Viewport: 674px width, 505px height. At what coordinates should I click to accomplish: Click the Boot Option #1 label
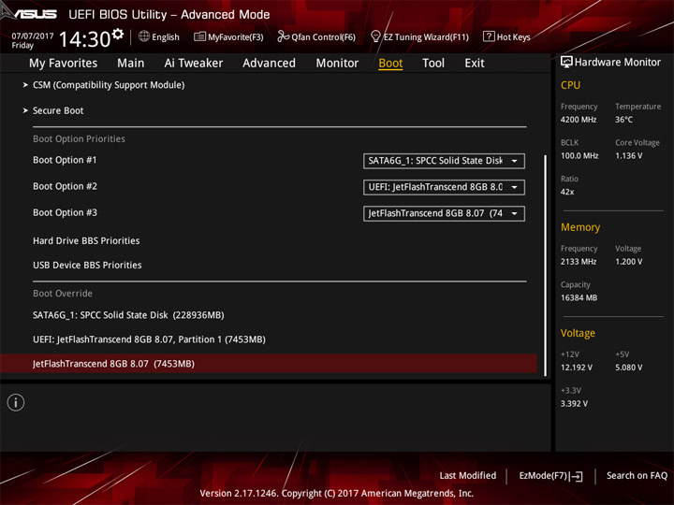[65, 160]
